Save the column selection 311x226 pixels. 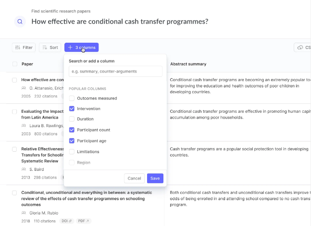(x=155, y=178)
